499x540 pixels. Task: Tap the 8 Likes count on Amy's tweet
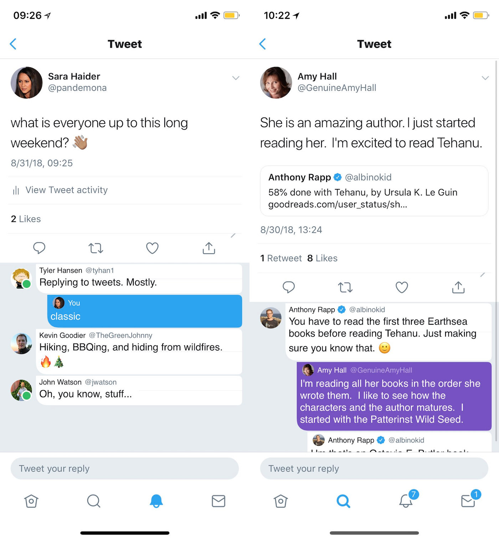tap(322, 258)
